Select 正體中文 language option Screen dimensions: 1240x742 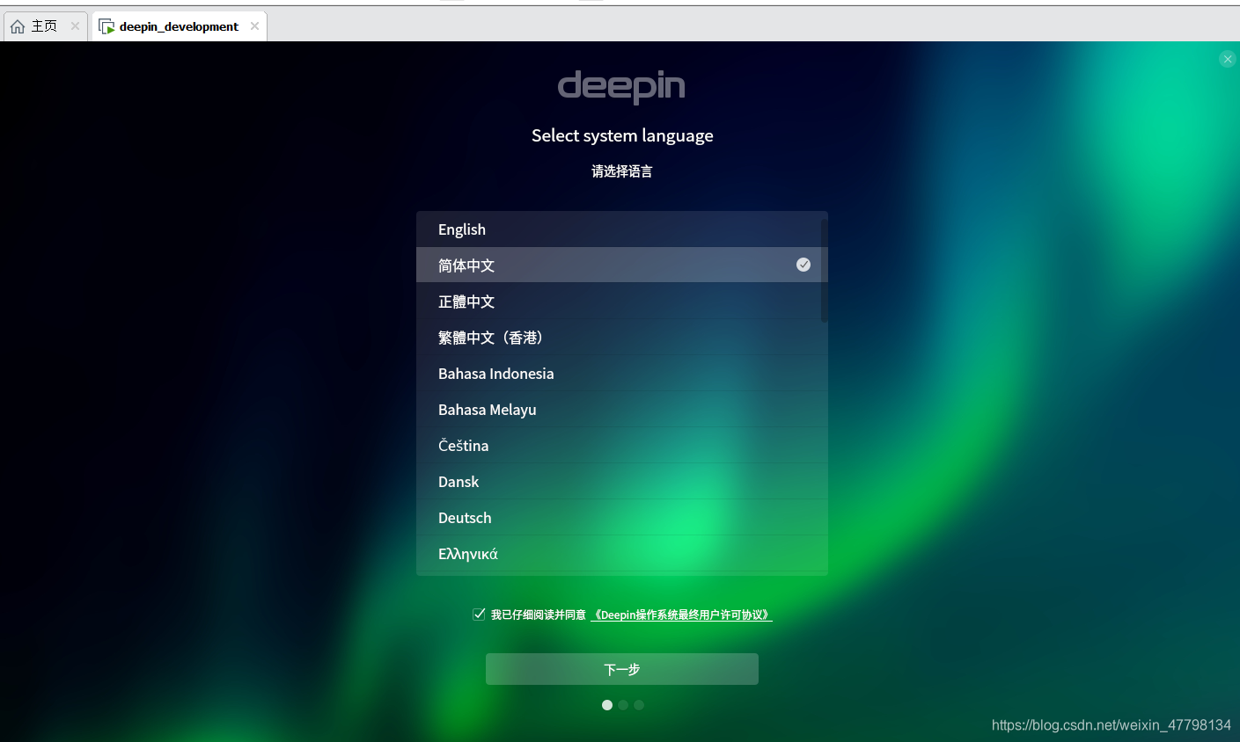(x=621, y=302)
